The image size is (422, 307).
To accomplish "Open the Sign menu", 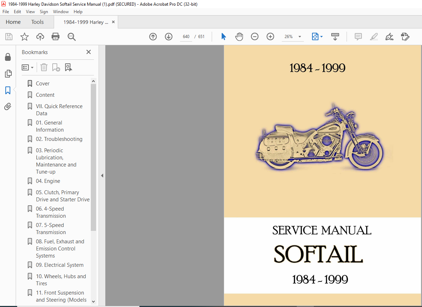I will pos(44,12).
